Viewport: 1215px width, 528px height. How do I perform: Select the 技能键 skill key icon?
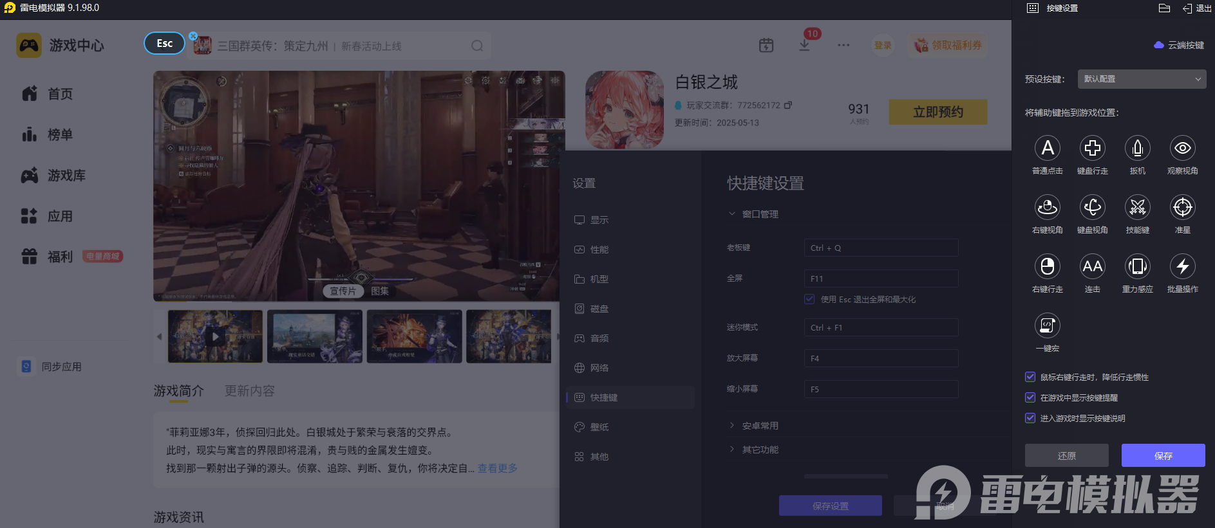coord(1138,207)
